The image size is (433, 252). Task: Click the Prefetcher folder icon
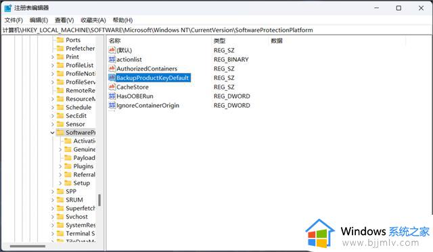(x=60, y=48)
